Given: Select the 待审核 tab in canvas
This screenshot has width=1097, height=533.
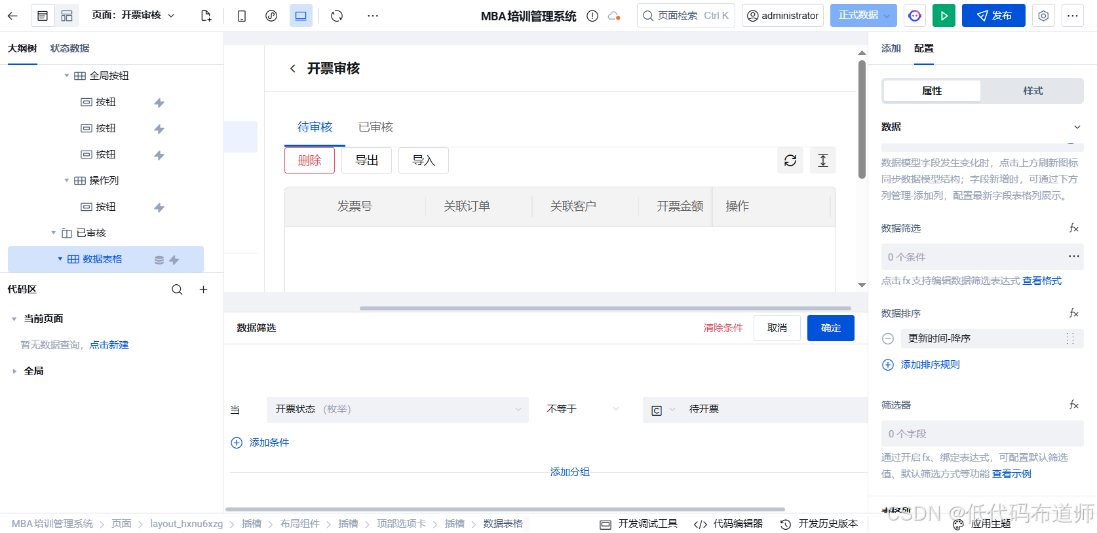Looking at the screenshot, I should (315, 127).
